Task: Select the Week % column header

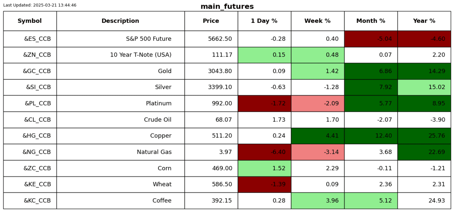Action: pyautogui.click(x=317, y=21)
